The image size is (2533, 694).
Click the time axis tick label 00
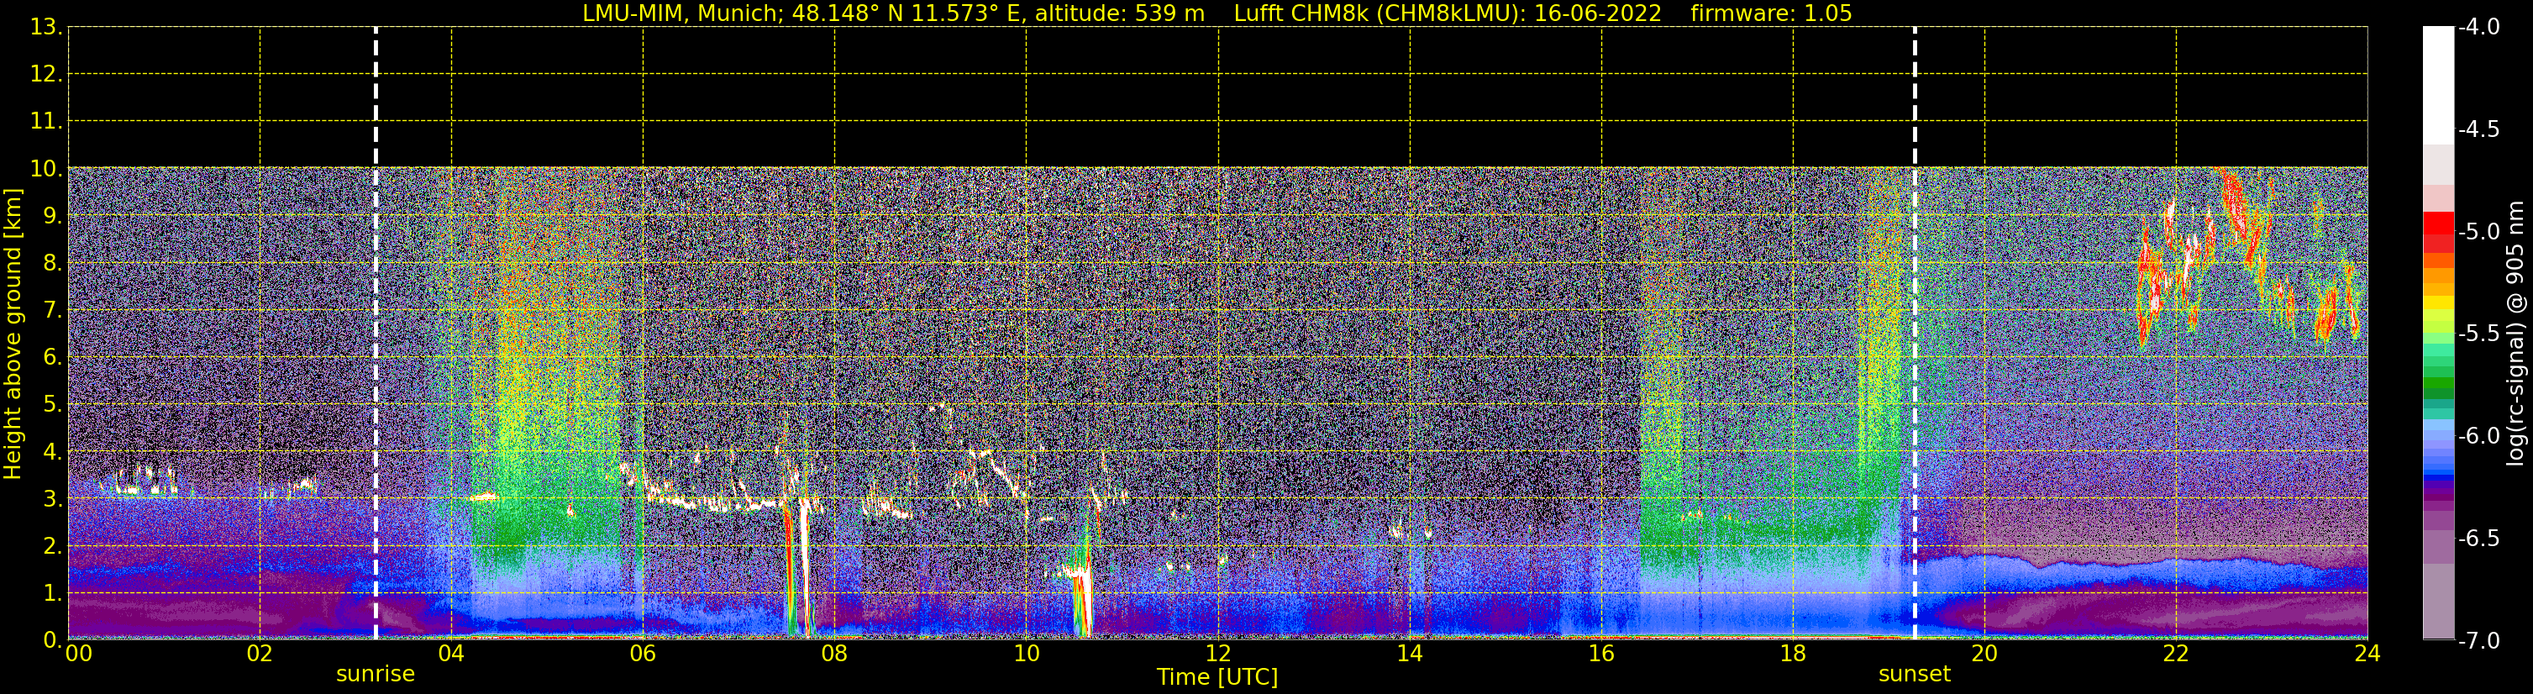(x=79, y=654)
